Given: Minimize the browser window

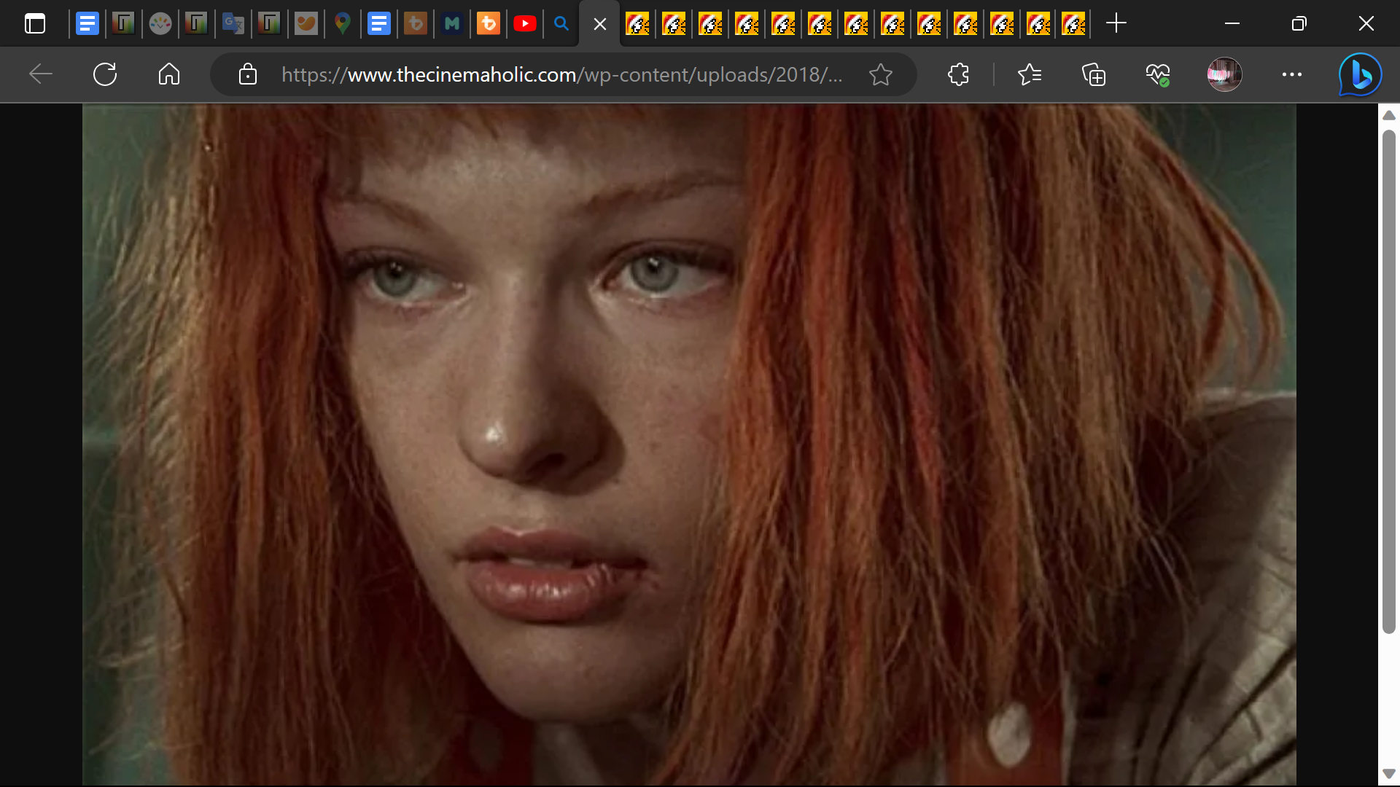Looking at the screenshot, I should [x=1232, y=23].
